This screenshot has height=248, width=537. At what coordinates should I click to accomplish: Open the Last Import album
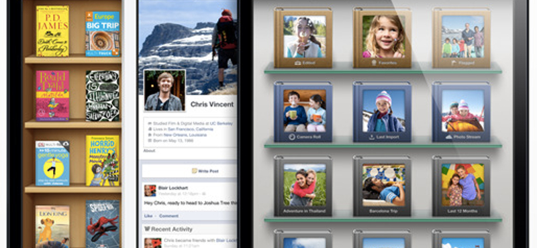coord(382,112)
